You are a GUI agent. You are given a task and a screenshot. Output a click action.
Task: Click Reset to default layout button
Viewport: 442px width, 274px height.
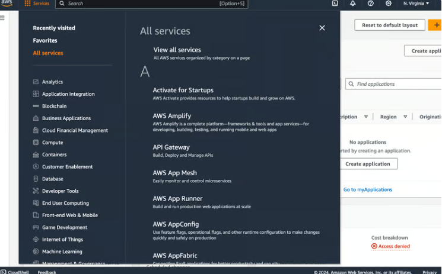click(x=390, y=25)
